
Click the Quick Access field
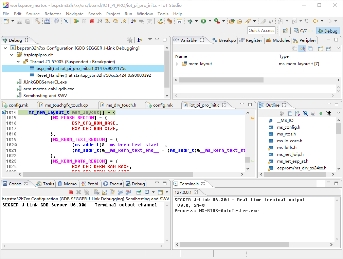pos(261,31)
